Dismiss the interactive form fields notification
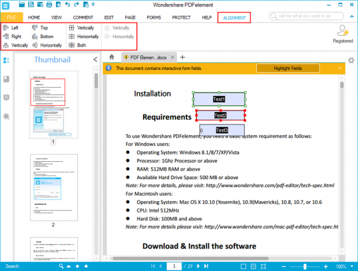The width and height of the screenshot is (358, 271). 340,68
